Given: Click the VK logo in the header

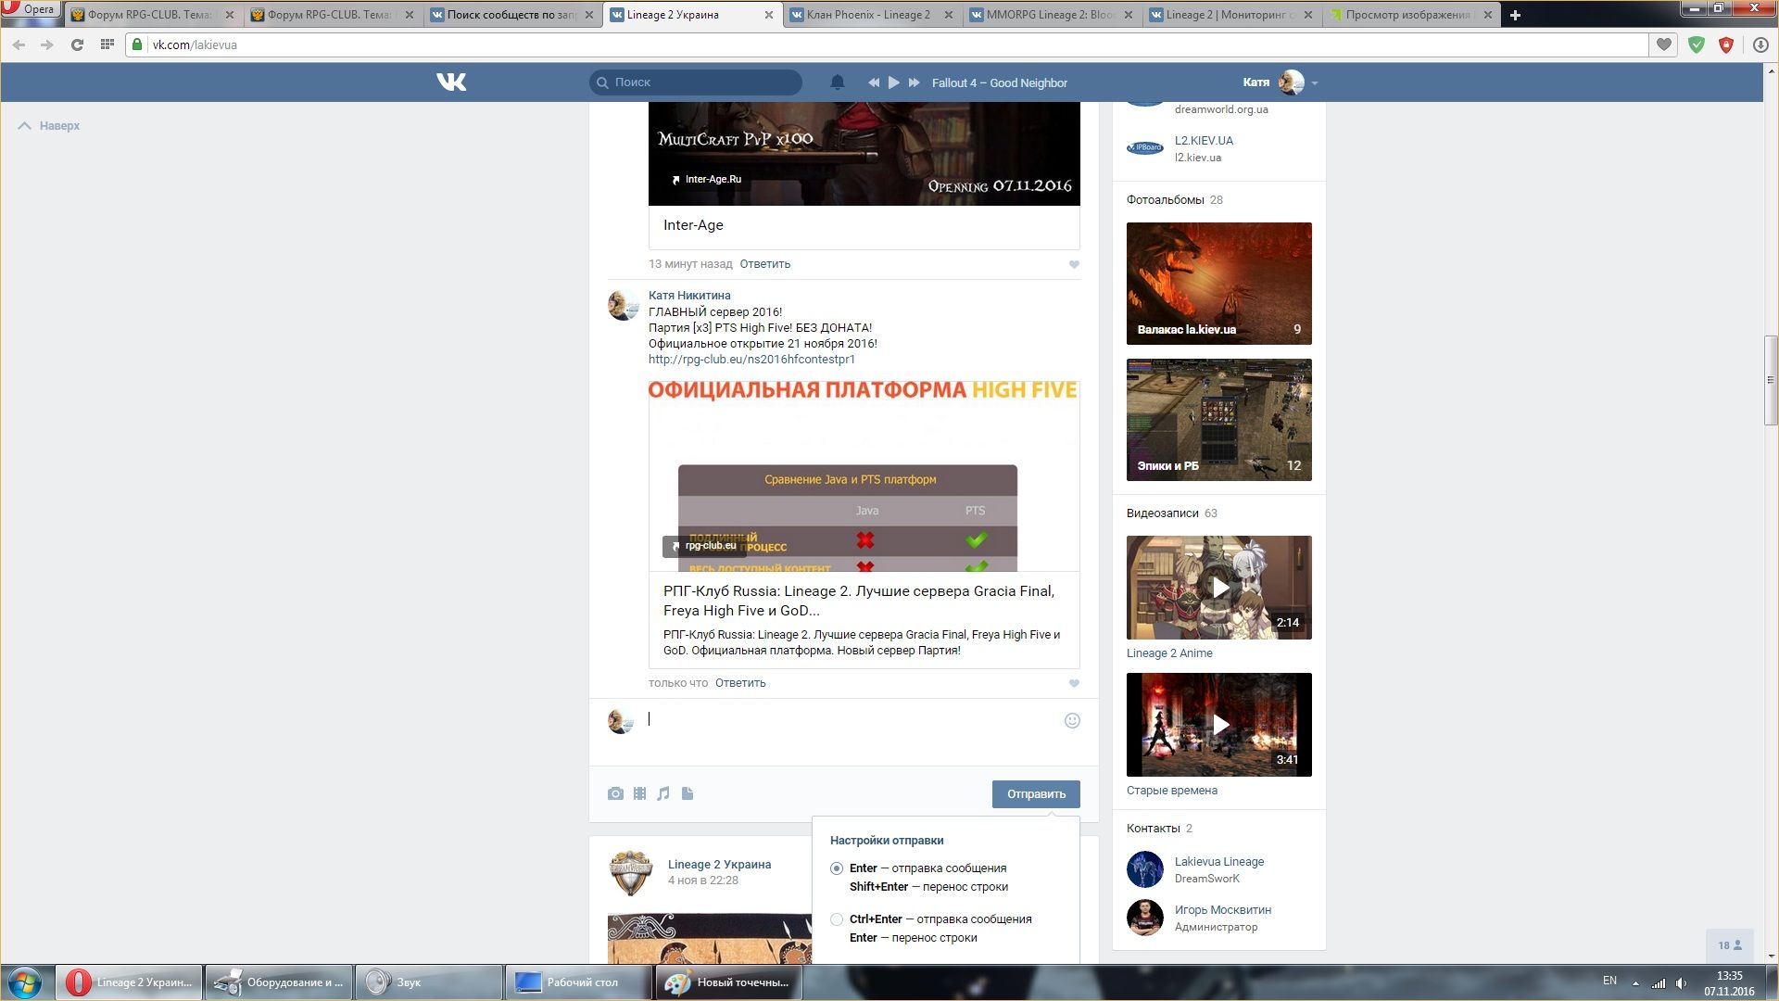Looking at the screenshot, I should coord(451,82).
